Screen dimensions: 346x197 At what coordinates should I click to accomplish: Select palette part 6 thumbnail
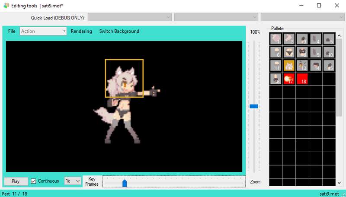[276, 52]
